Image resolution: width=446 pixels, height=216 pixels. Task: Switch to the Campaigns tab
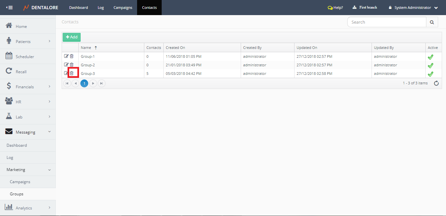click(123, 8)
